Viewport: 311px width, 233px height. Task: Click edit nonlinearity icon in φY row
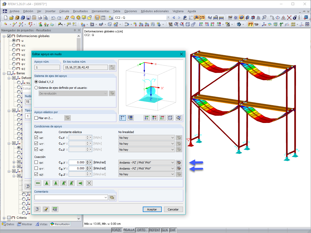tap(179, 168)
